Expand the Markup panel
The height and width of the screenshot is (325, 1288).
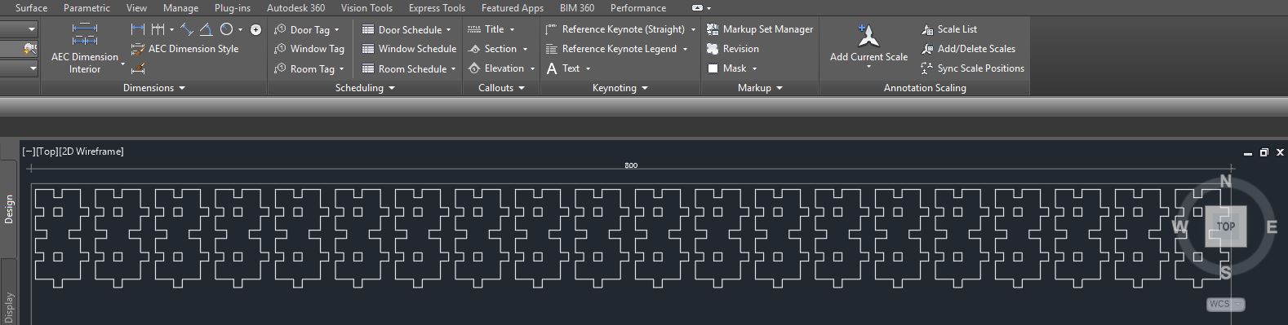[760, 88]
